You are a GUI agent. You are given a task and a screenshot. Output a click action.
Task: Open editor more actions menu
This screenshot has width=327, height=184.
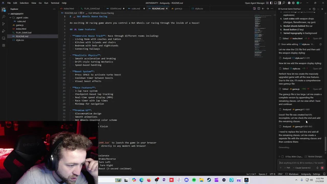tap(272, 9)
